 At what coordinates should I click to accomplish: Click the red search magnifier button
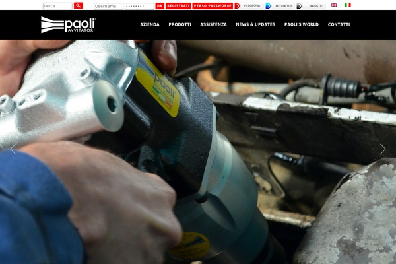(79, 5)
